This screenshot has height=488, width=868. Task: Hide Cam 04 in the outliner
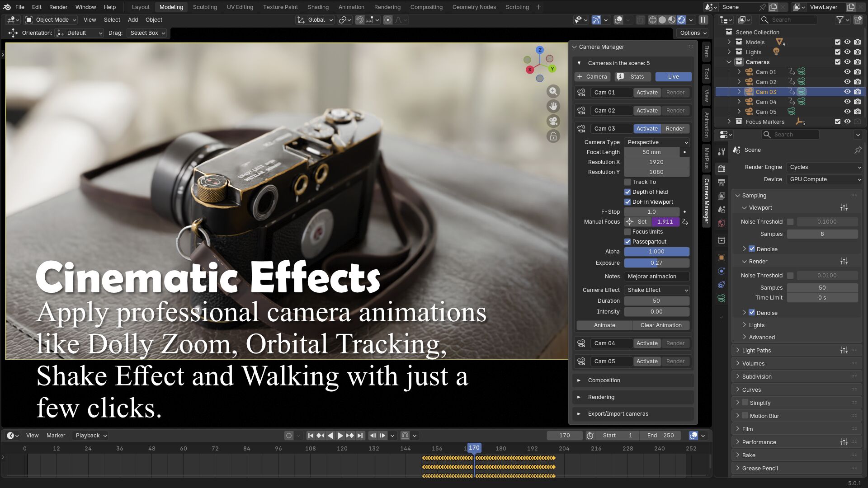pos(847,102)
